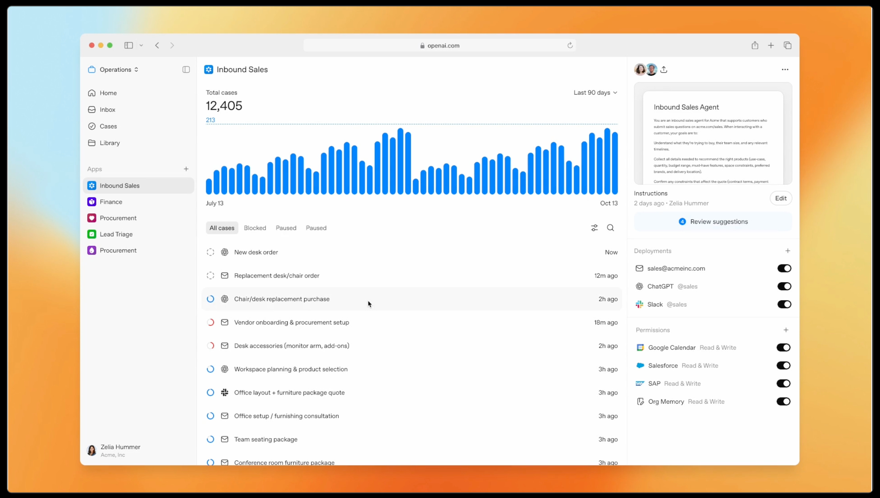This screenshot has width=880, height=498.
Task: Open the case filter settings icon
Action: click(594, 228)
